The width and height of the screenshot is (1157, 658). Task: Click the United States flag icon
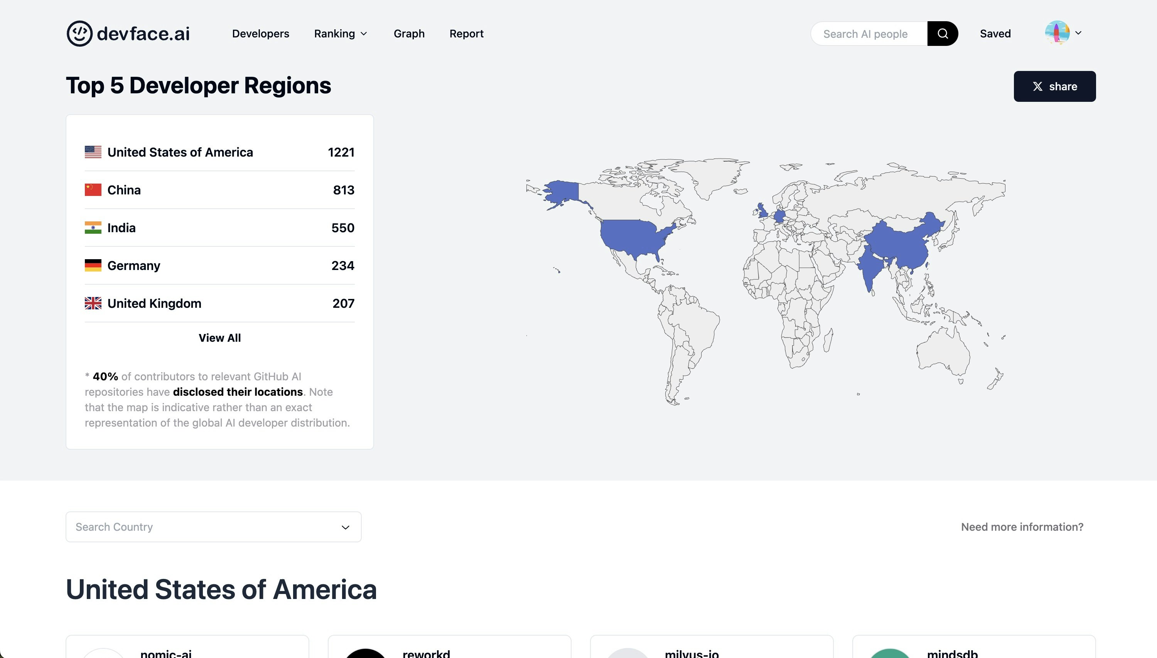93,152
